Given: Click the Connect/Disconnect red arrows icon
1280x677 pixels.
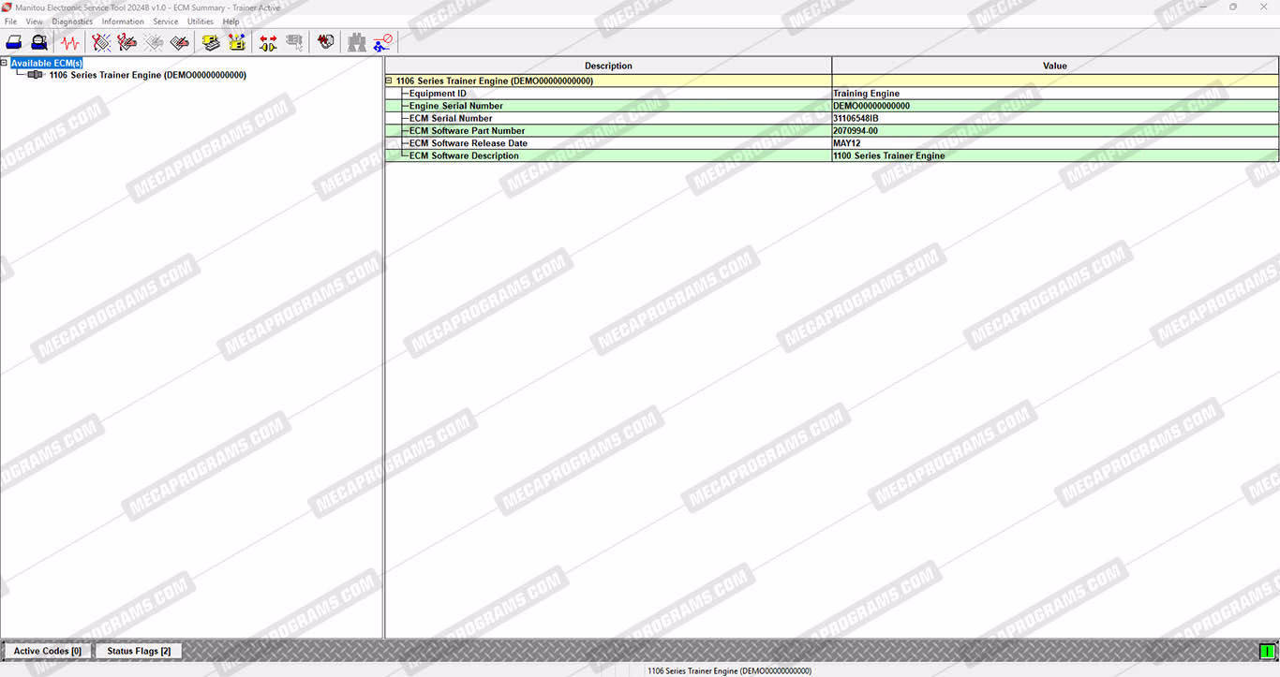Looking at the screenshot, I should pyautogui.click(x=268, y=42).
